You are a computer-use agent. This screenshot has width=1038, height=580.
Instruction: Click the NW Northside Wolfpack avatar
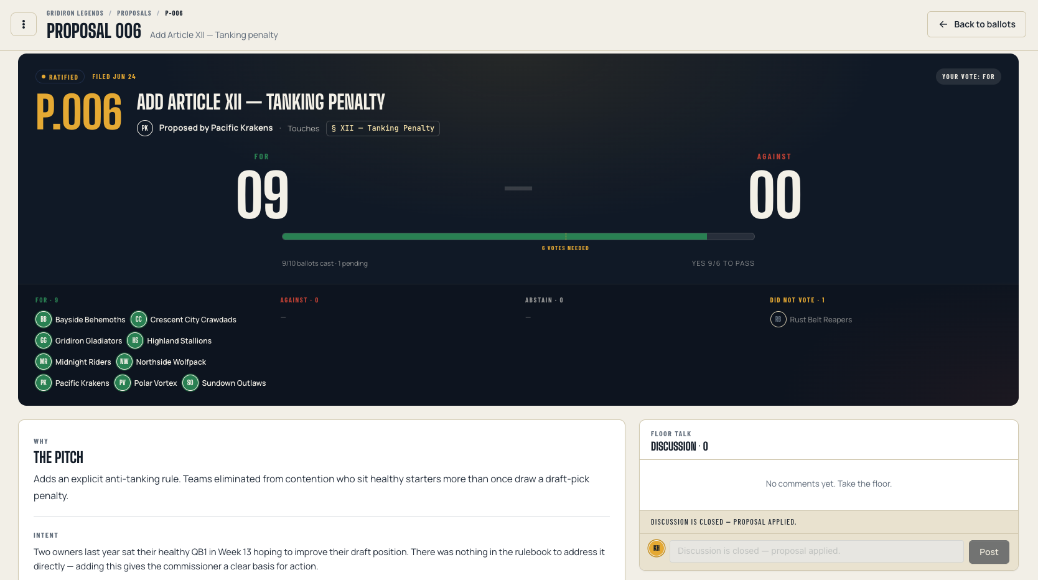point(124,362)
